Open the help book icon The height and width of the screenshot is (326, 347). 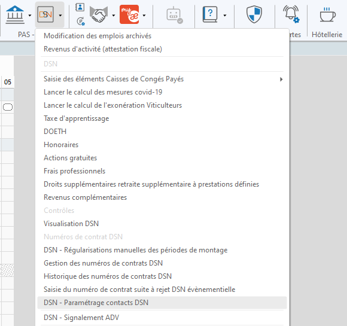(210, 14)
